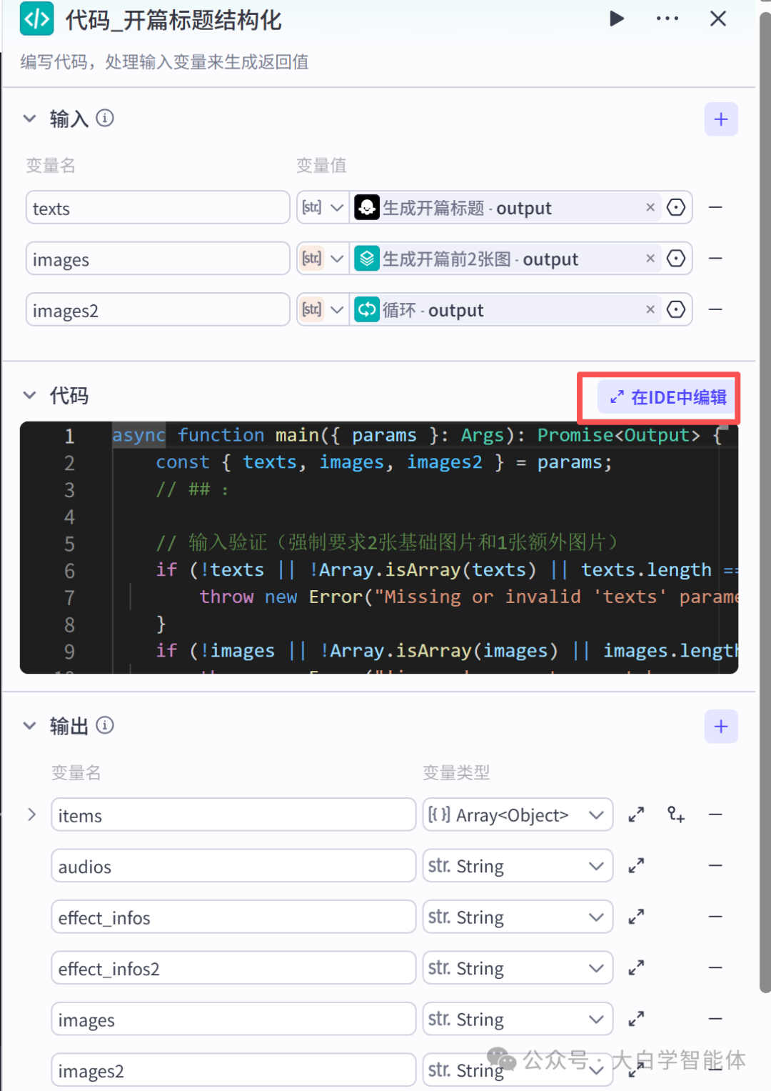This screenshot has height=1091, width=771.
Task: Open type dropdown for images input
Action: (x=323, y=259)
